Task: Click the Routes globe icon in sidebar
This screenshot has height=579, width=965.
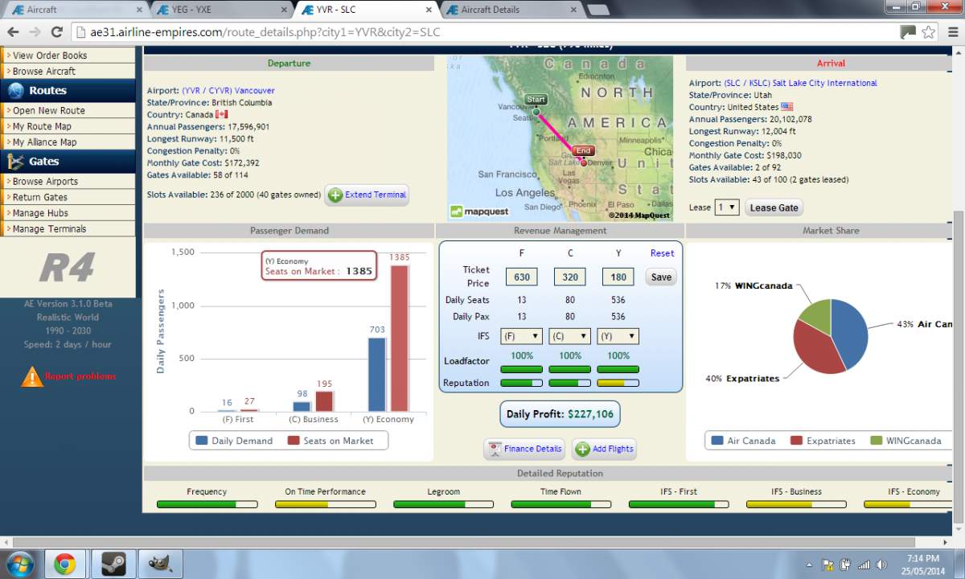Action: coord(14,91)
